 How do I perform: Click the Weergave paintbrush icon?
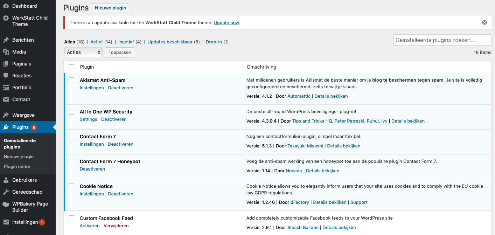pos(6,115)
